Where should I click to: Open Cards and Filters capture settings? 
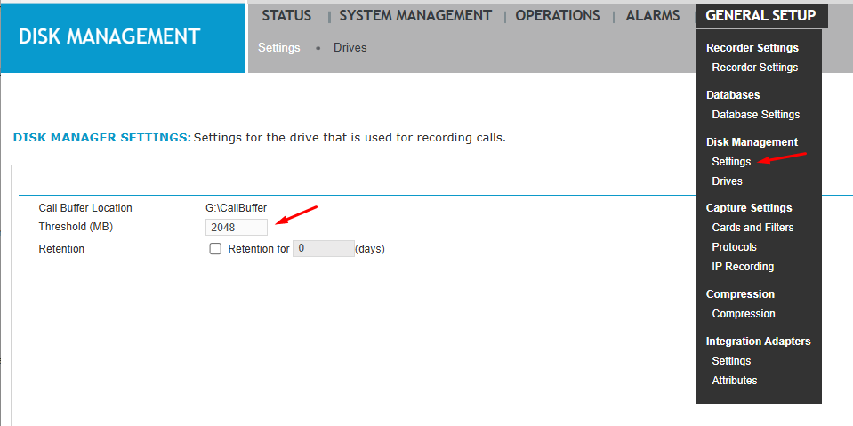tap(752, 228)
